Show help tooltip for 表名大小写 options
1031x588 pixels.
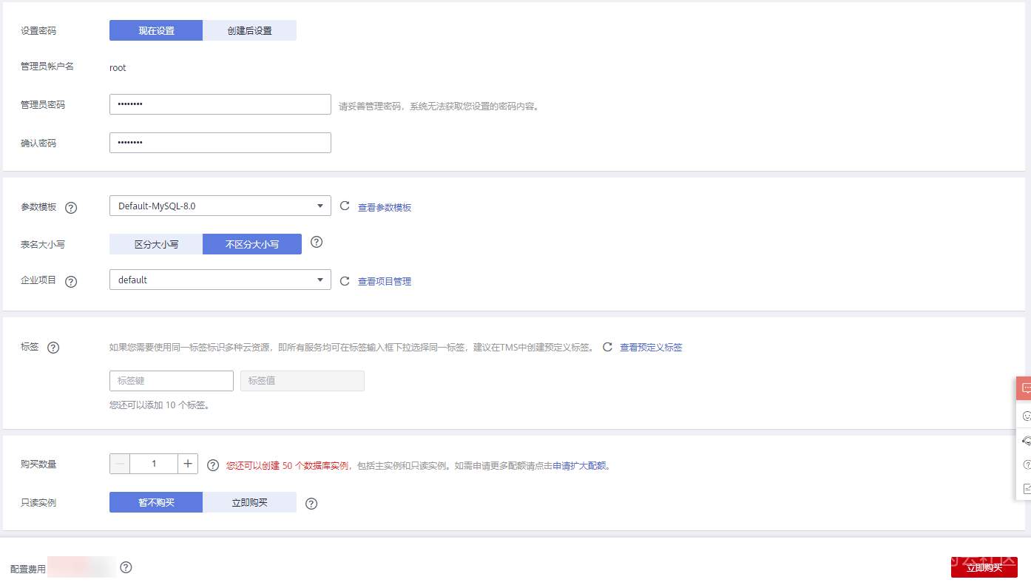(x=317, y=242)
